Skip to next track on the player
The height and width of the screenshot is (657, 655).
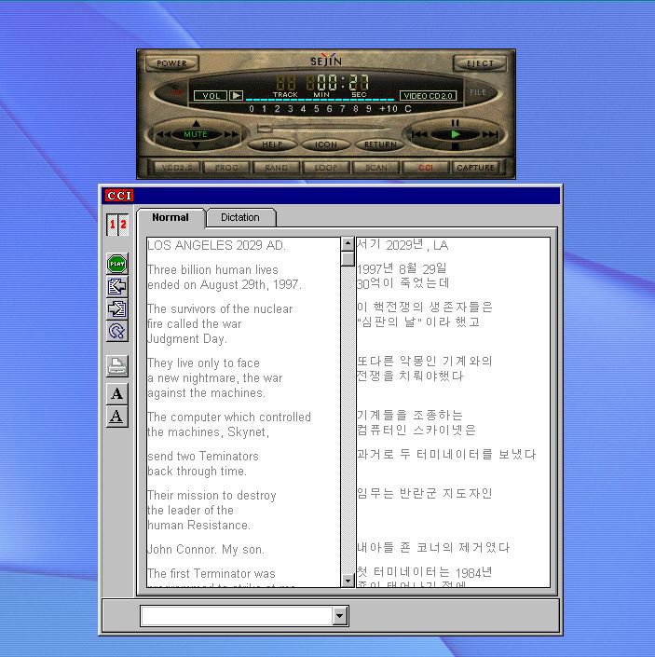490,134
